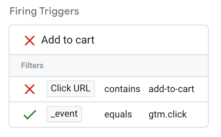Click the add-to-cart filter value
221x137 pixels.
(171, 89)
